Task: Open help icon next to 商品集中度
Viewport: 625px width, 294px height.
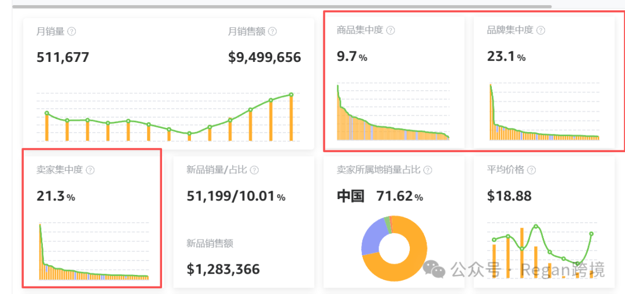Action: tap(391, 30)
